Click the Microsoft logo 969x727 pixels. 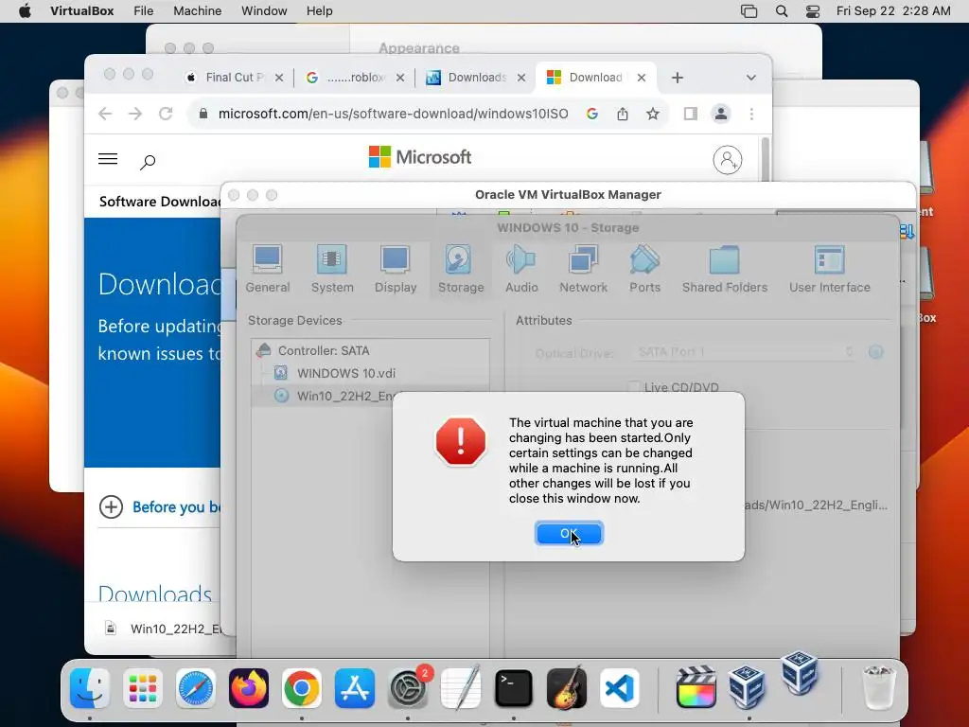coord(420,157)
